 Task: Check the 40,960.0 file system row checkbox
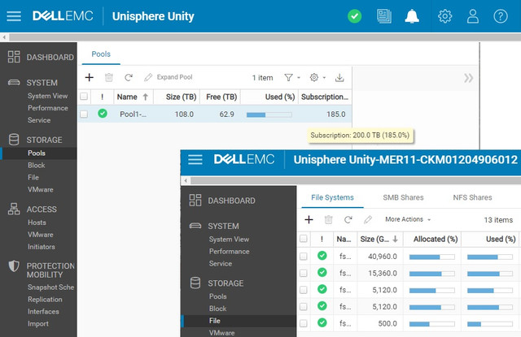point(304,256)
